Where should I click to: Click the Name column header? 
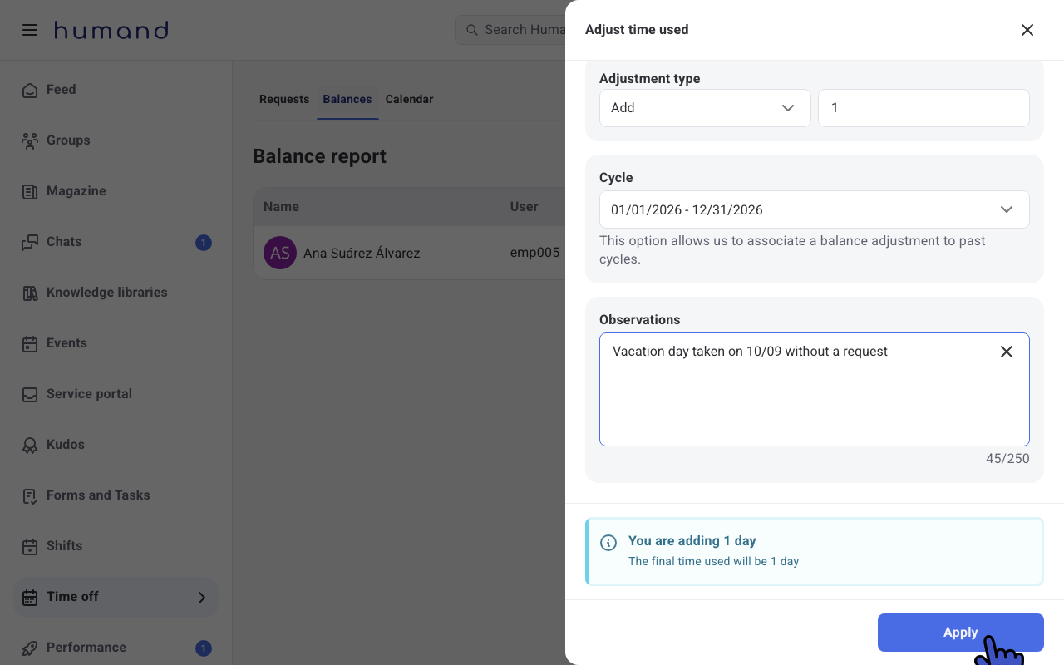coord(281,207)
